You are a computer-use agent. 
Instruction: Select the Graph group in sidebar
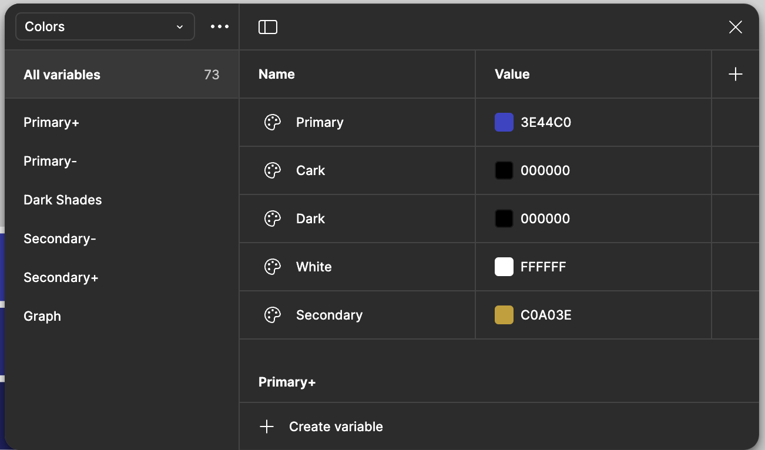click(x=42, y=316)
